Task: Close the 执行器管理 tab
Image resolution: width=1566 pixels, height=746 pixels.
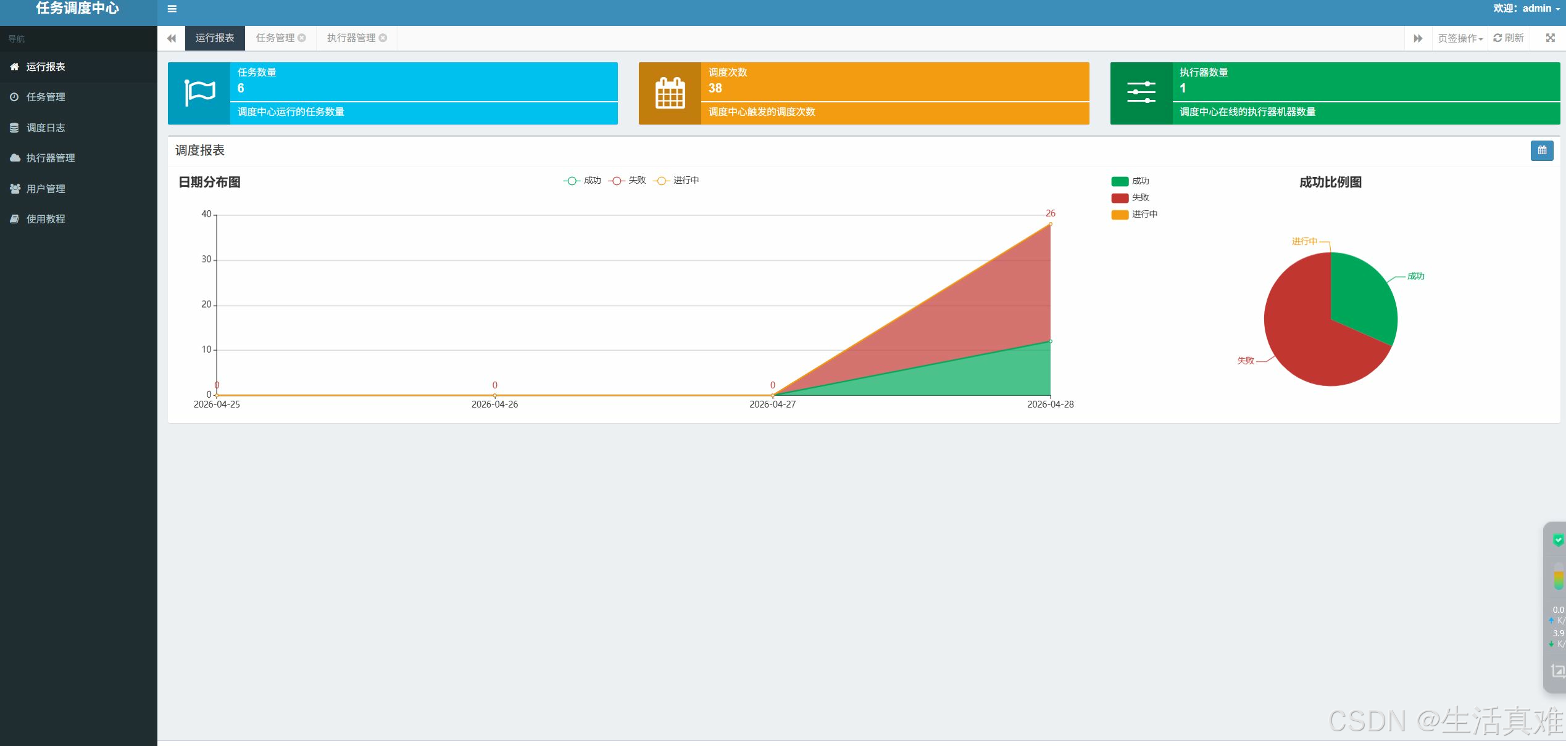Action: (x=383, y=38)
